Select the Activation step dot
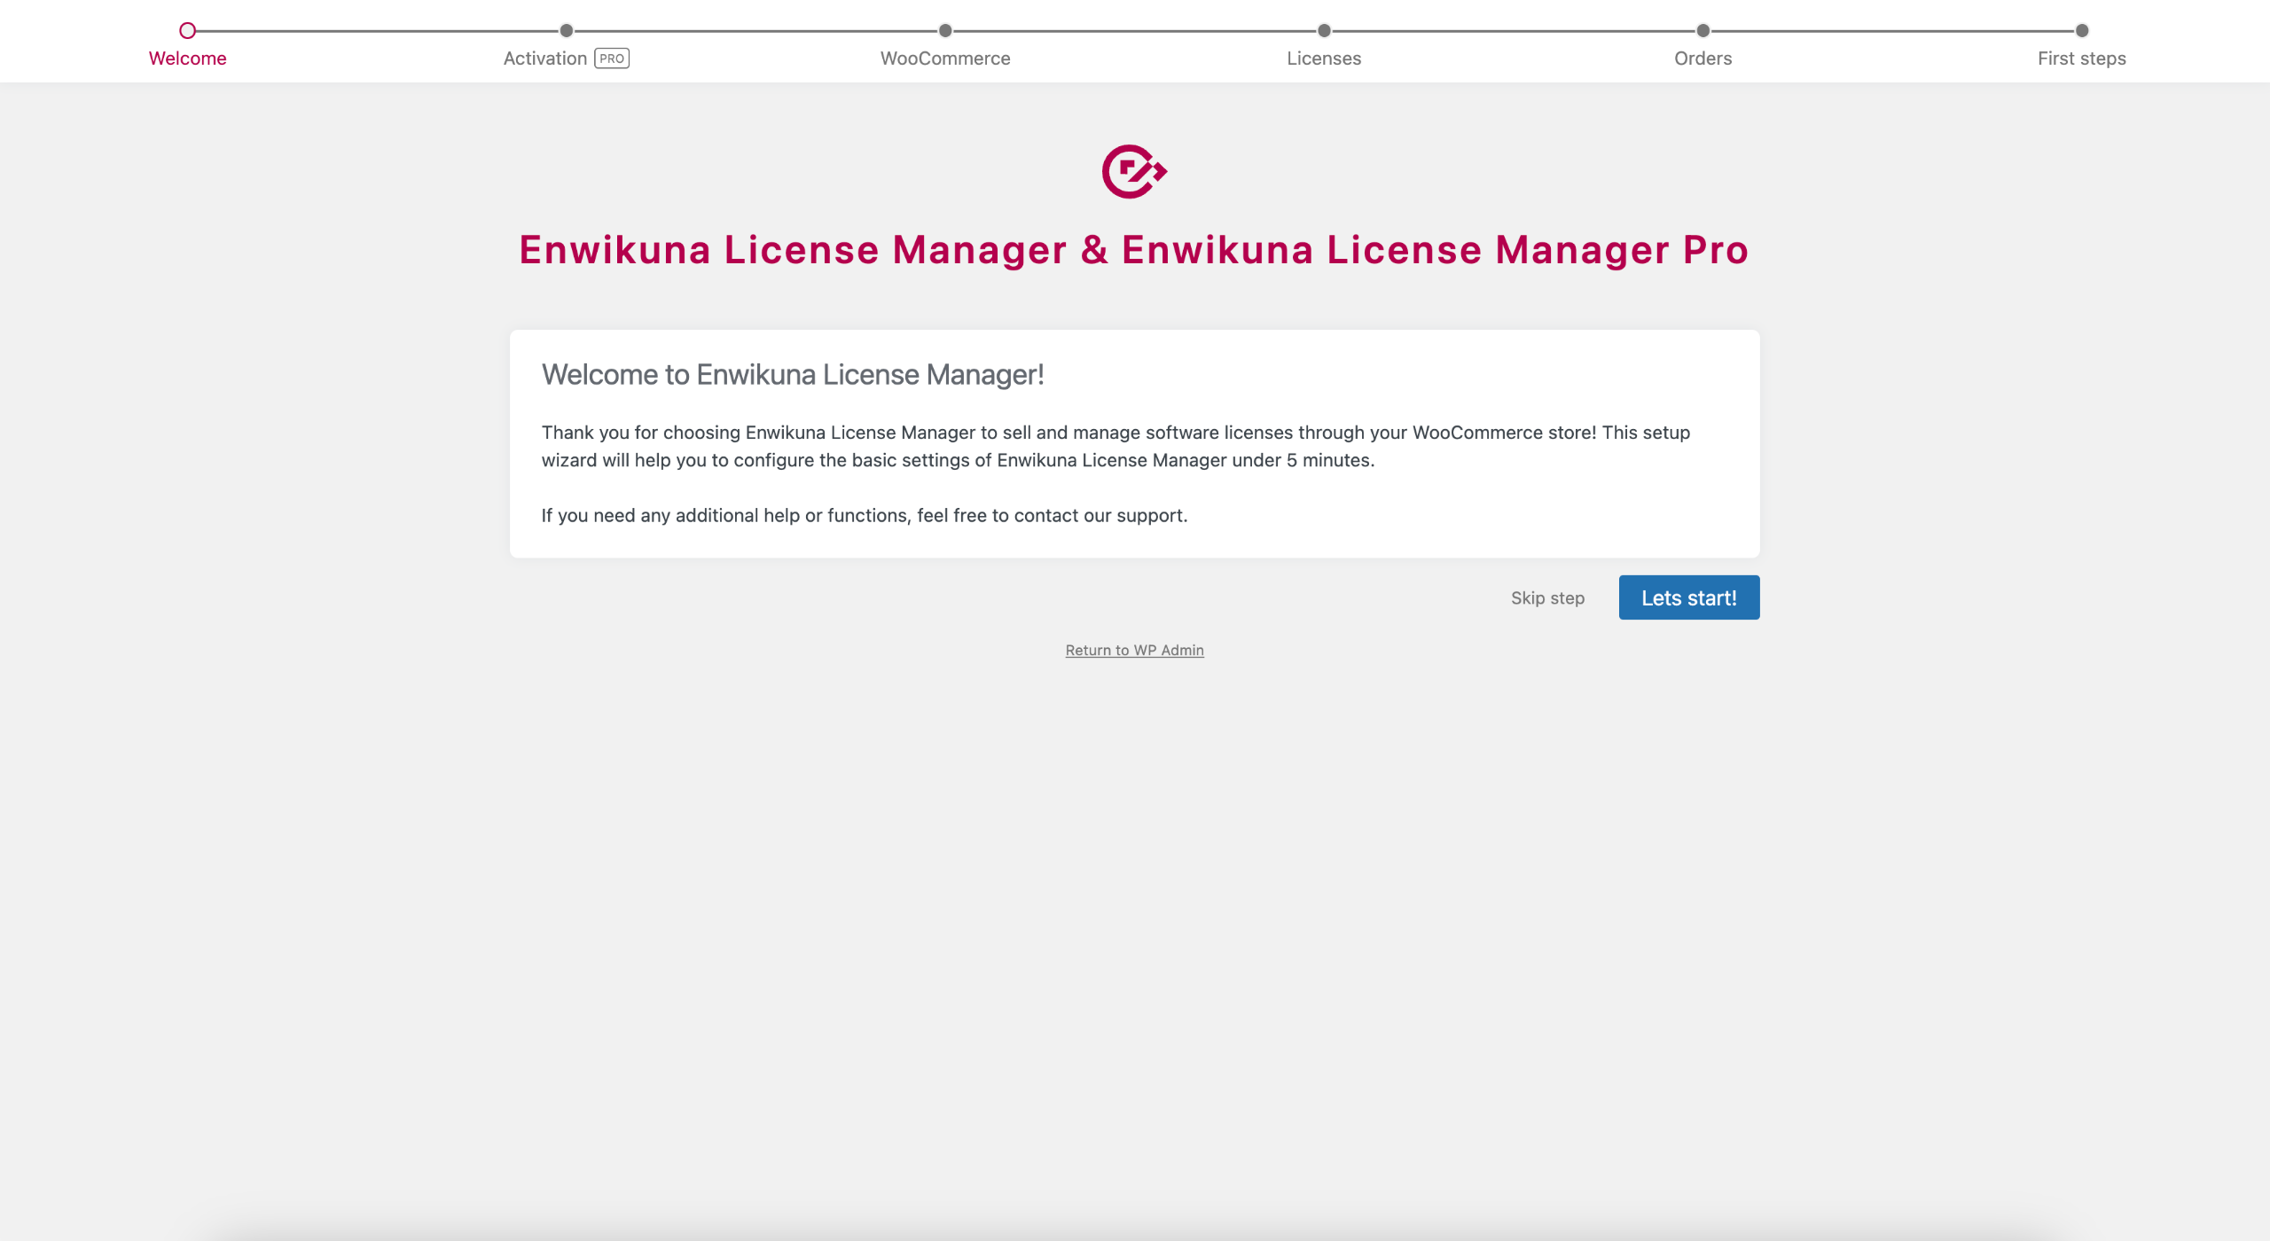The height and width of the screenshot is (1241, 2270). click(567, 31)
